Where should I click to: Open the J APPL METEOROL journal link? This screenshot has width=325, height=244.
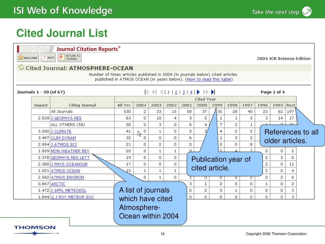pos(69,191)
